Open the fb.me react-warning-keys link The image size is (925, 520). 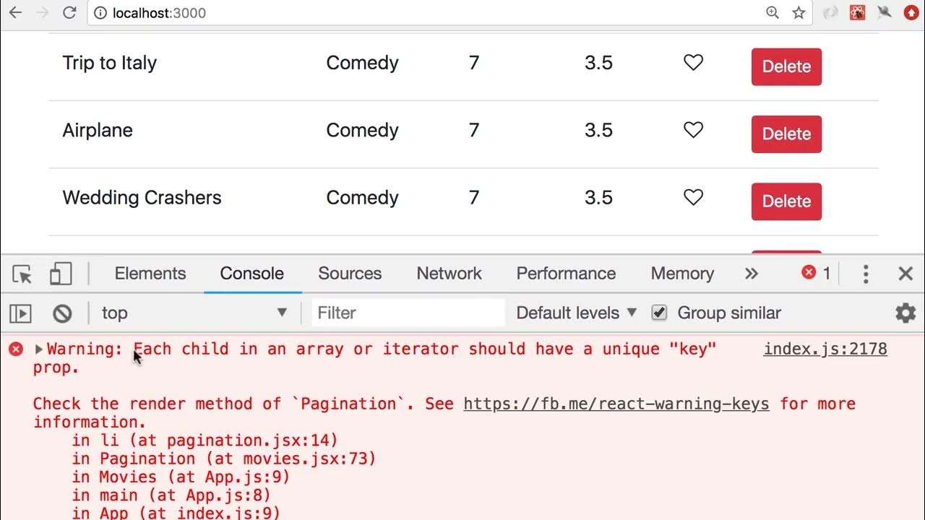[616, 404]
